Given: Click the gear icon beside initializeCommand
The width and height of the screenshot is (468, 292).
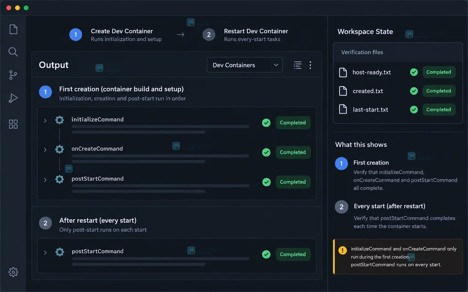Looking at the screenshot, I should click(59, 120).
